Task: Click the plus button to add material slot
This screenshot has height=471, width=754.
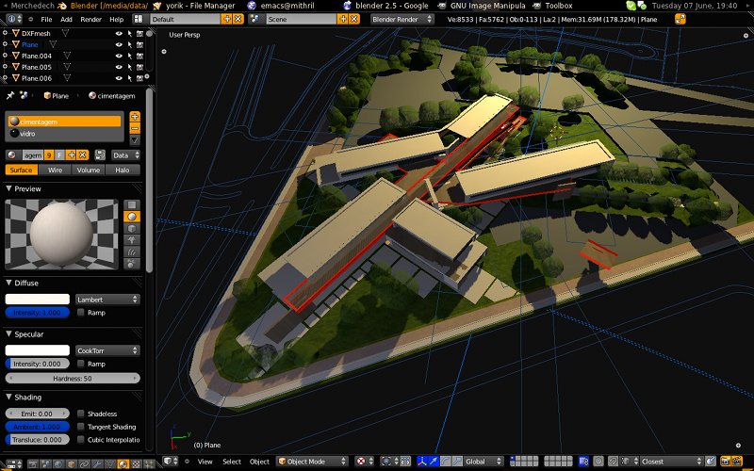Action: [x=134, y=117]
